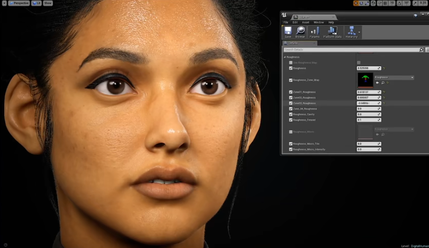The height and width of the screenshot is (248, 429).
Task: Toggle the Zone02_Roughness checkbox
Action: (x=290, y=98)
